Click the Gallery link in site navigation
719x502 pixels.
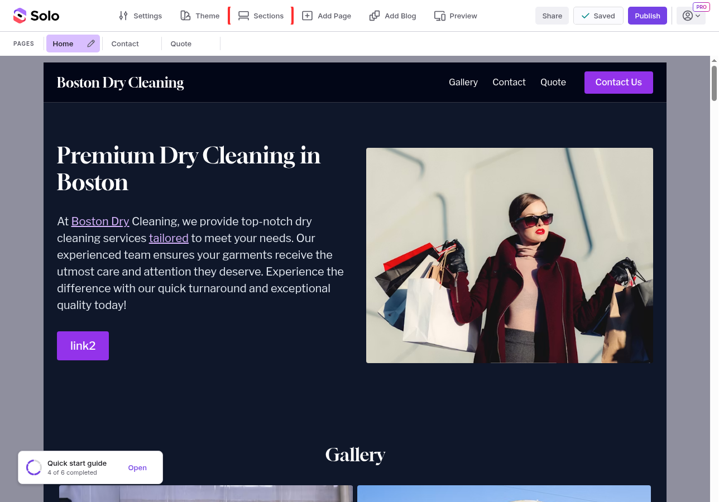point(463,82)
